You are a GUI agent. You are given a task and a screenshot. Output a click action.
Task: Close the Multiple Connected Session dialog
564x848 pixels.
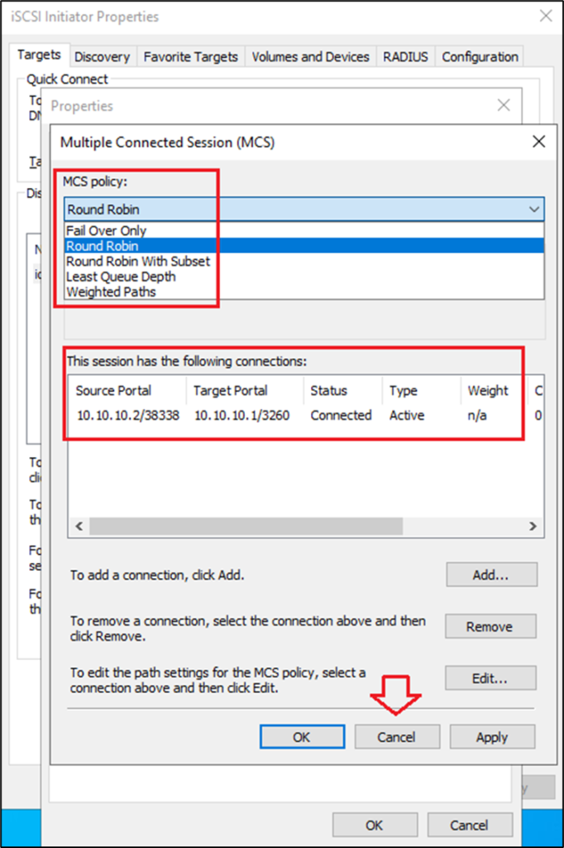(538, 142)
